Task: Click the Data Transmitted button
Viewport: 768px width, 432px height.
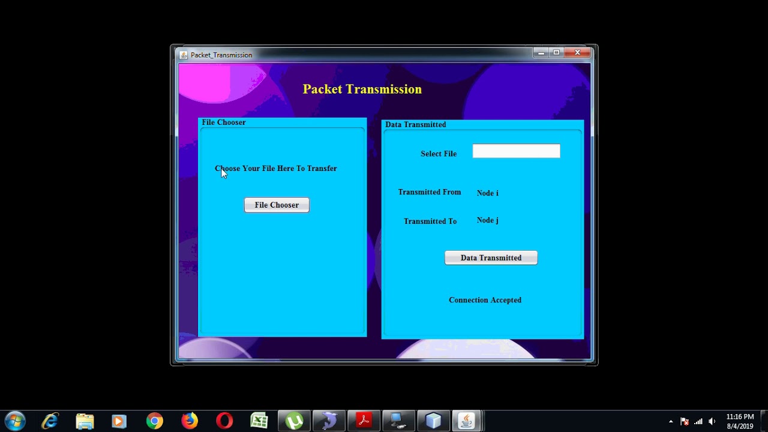Action: [491, 258]
